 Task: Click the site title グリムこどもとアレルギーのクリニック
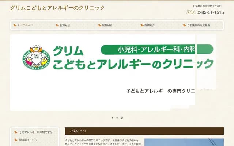click(57, 8)
